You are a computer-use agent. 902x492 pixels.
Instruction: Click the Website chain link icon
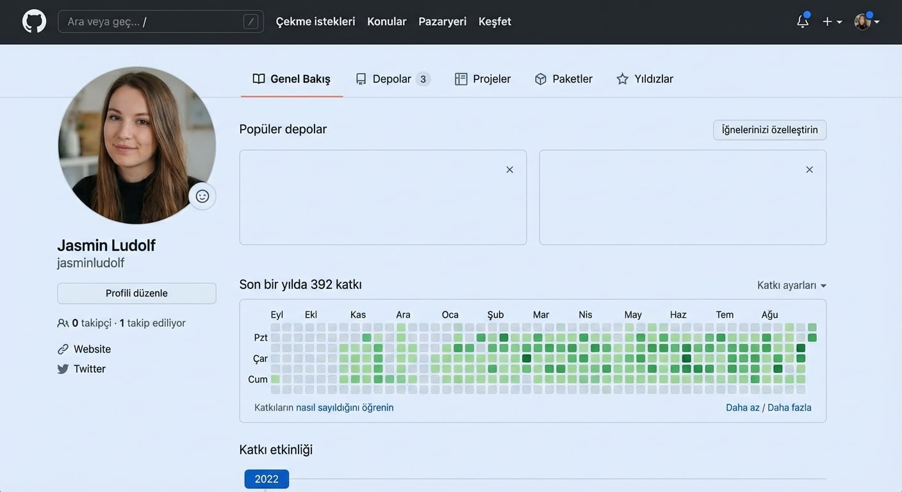pos(62,348)
